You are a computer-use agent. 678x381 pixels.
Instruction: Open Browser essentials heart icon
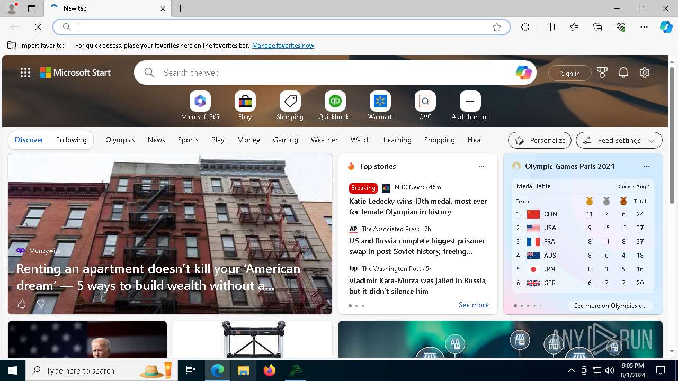point(621,27)
